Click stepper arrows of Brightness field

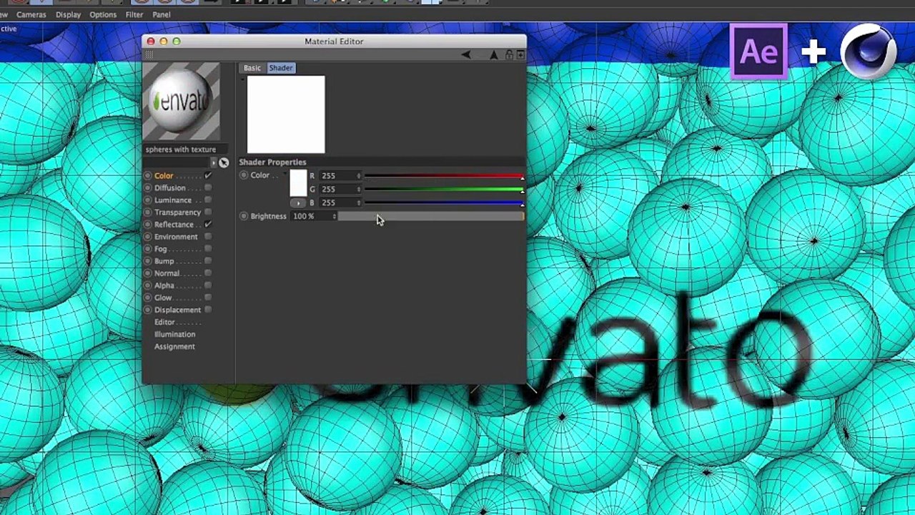[x=334, y=216]
